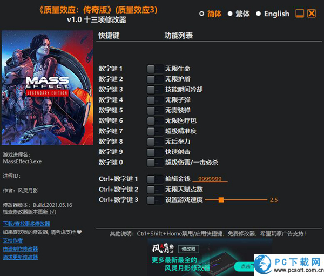Click the 功能列表 column header
This screenshot has height=276, width=324.
179,36
